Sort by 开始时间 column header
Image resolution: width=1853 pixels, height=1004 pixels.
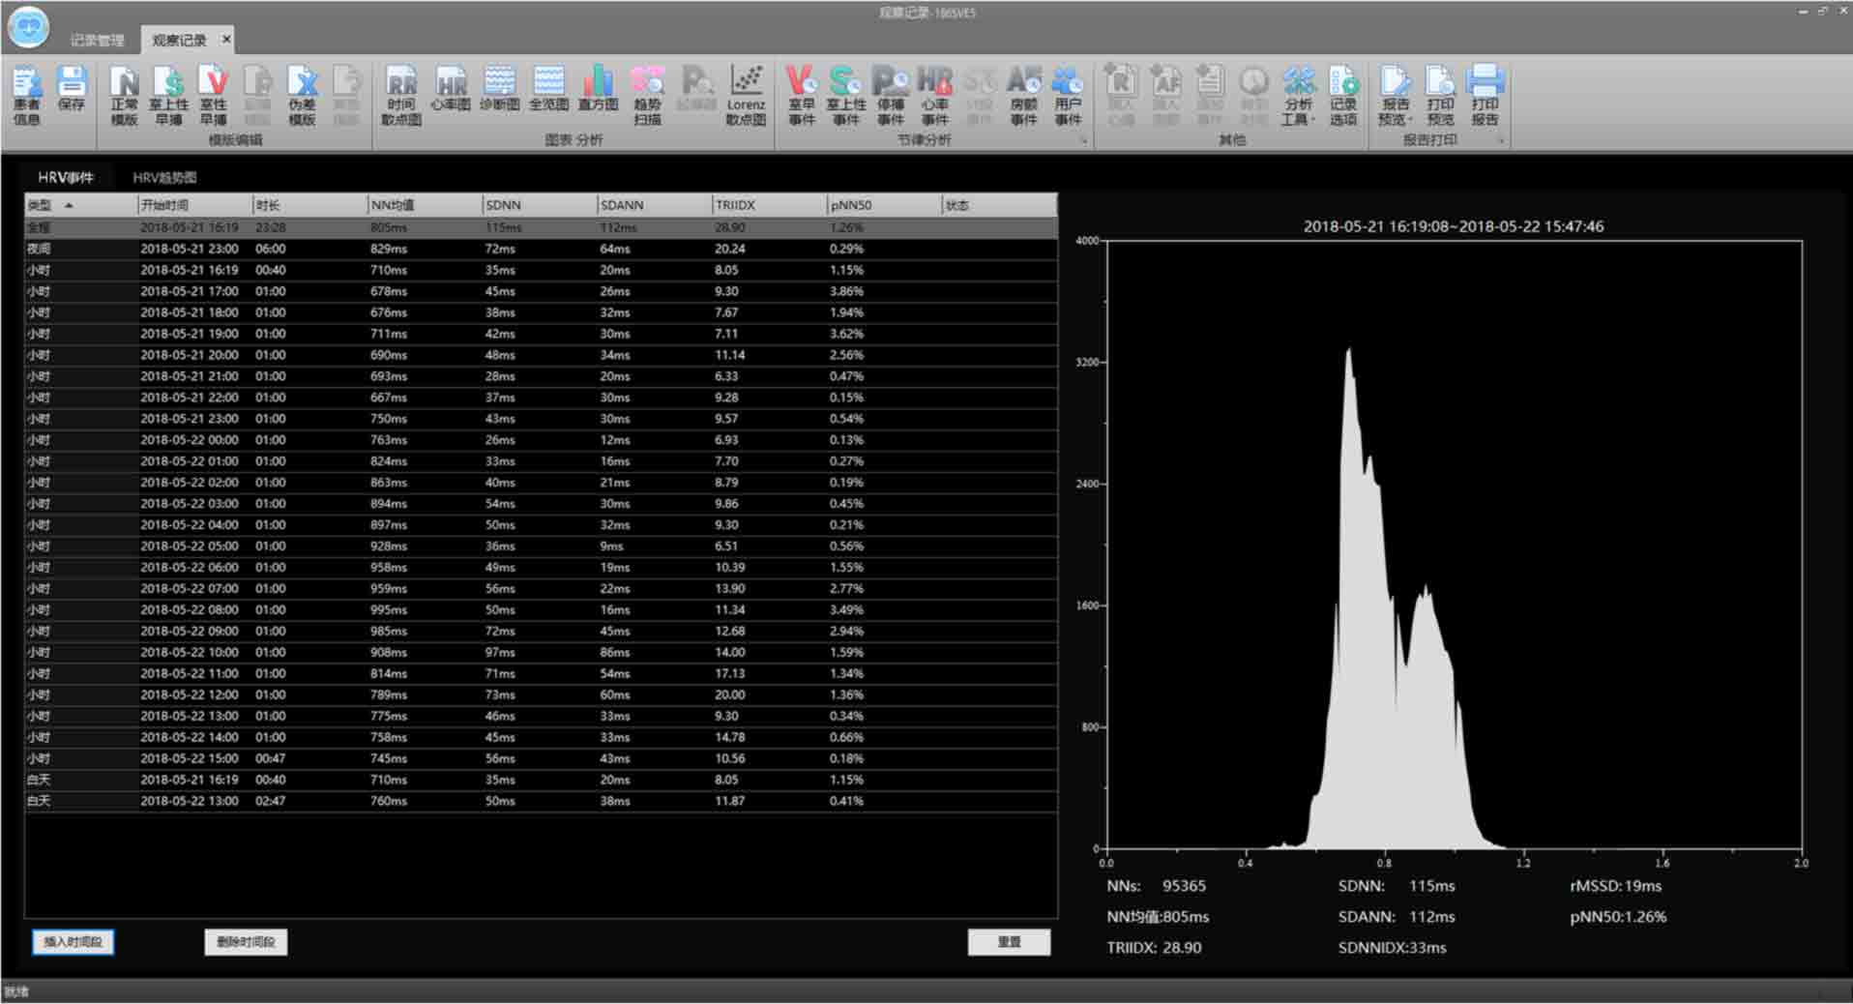point(195,205)
